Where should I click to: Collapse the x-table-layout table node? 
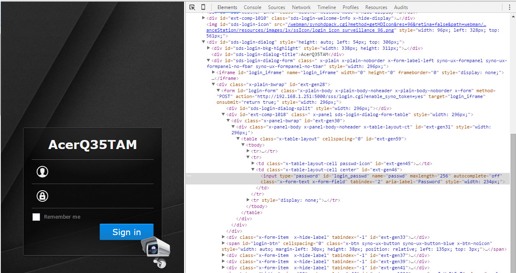pos(238,139)
